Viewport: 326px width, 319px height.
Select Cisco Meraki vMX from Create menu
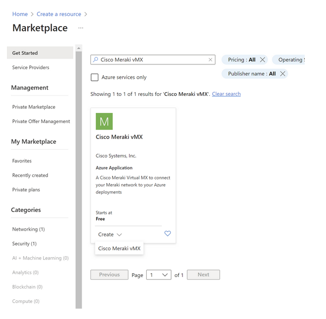pos(119,248)
